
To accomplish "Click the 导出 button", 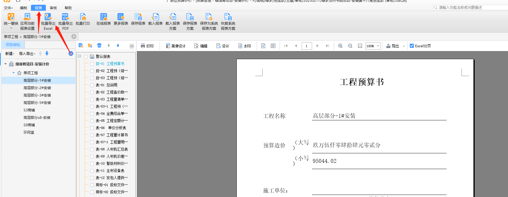I will 393,46.
